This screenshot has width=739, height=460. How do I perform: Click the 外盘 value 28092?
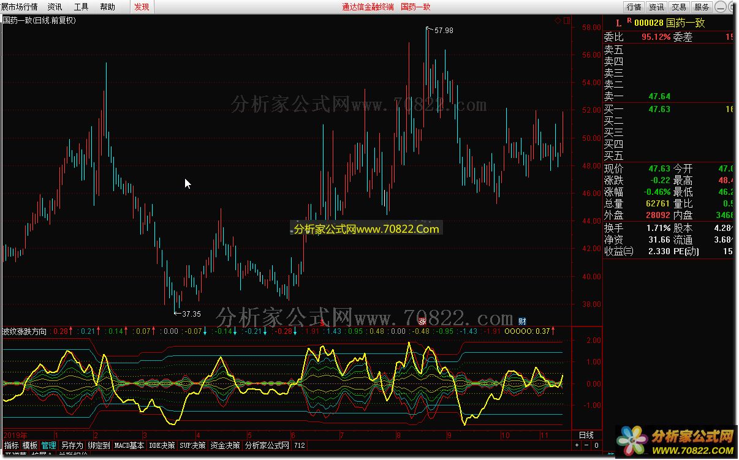(x=658, y=215)
